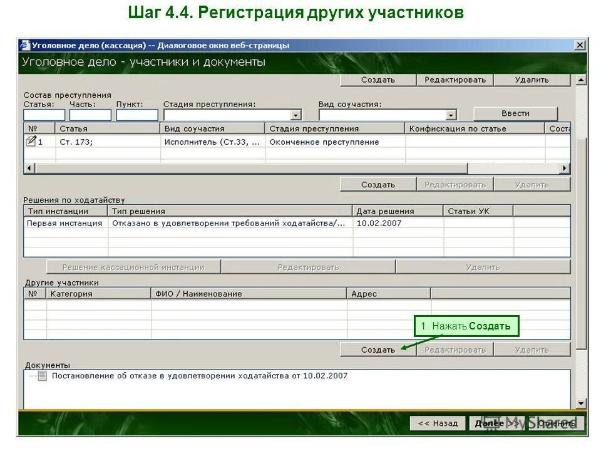Click the left arrow of the horizontal scrollbar

pyautogui.click(x=28, y=168)
